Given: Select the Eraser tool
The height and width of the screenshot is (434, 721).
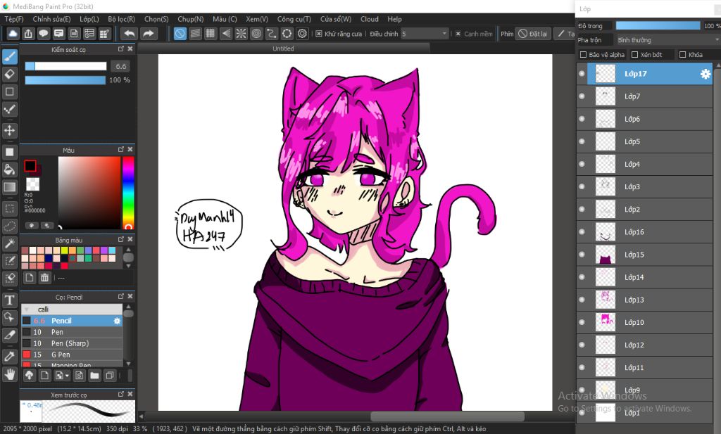Looking at the screenshot, I should (x=10, y=74).
